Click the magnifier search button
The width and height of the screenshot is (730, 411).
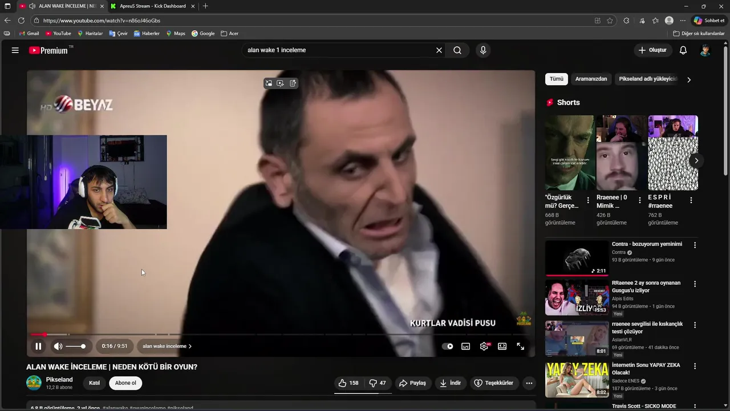(x=457, y=50)
